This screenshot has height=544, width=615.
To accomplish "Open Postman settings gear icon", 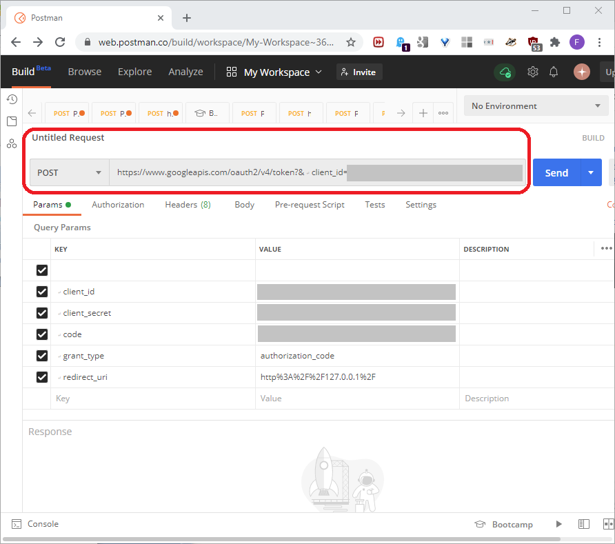I will [532, 72].
